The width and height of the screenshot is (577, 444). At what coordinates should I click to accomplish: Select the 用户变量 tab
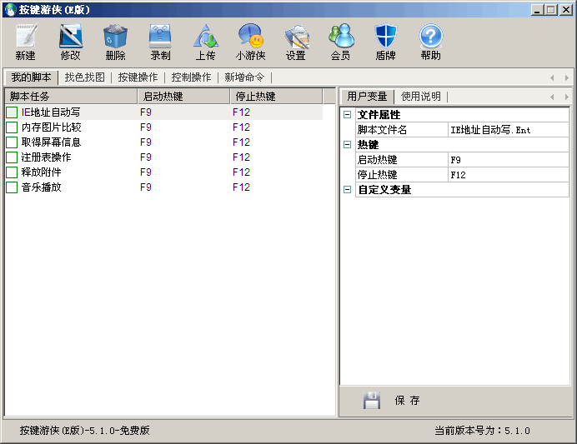point(367,97)
